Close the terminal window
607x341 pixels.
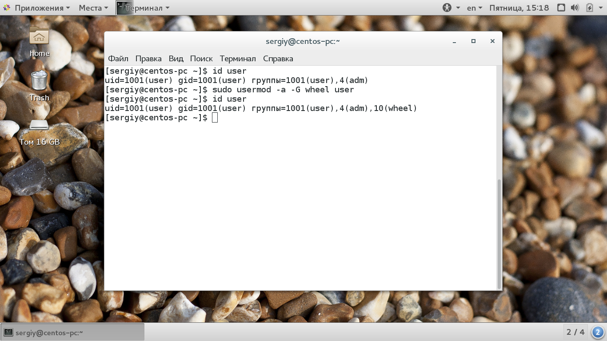(x=492, y=41)
